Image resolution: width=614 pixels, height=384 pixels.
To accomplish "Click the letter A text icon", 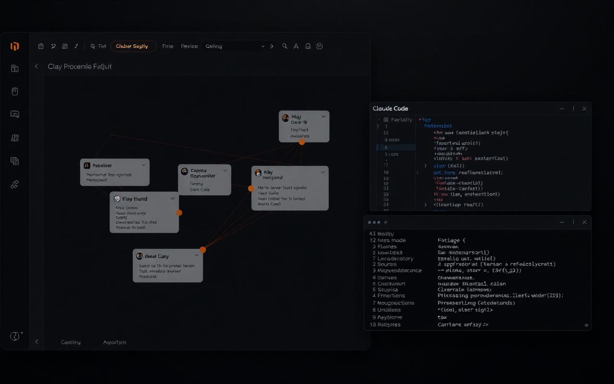I will click(296, 46).
